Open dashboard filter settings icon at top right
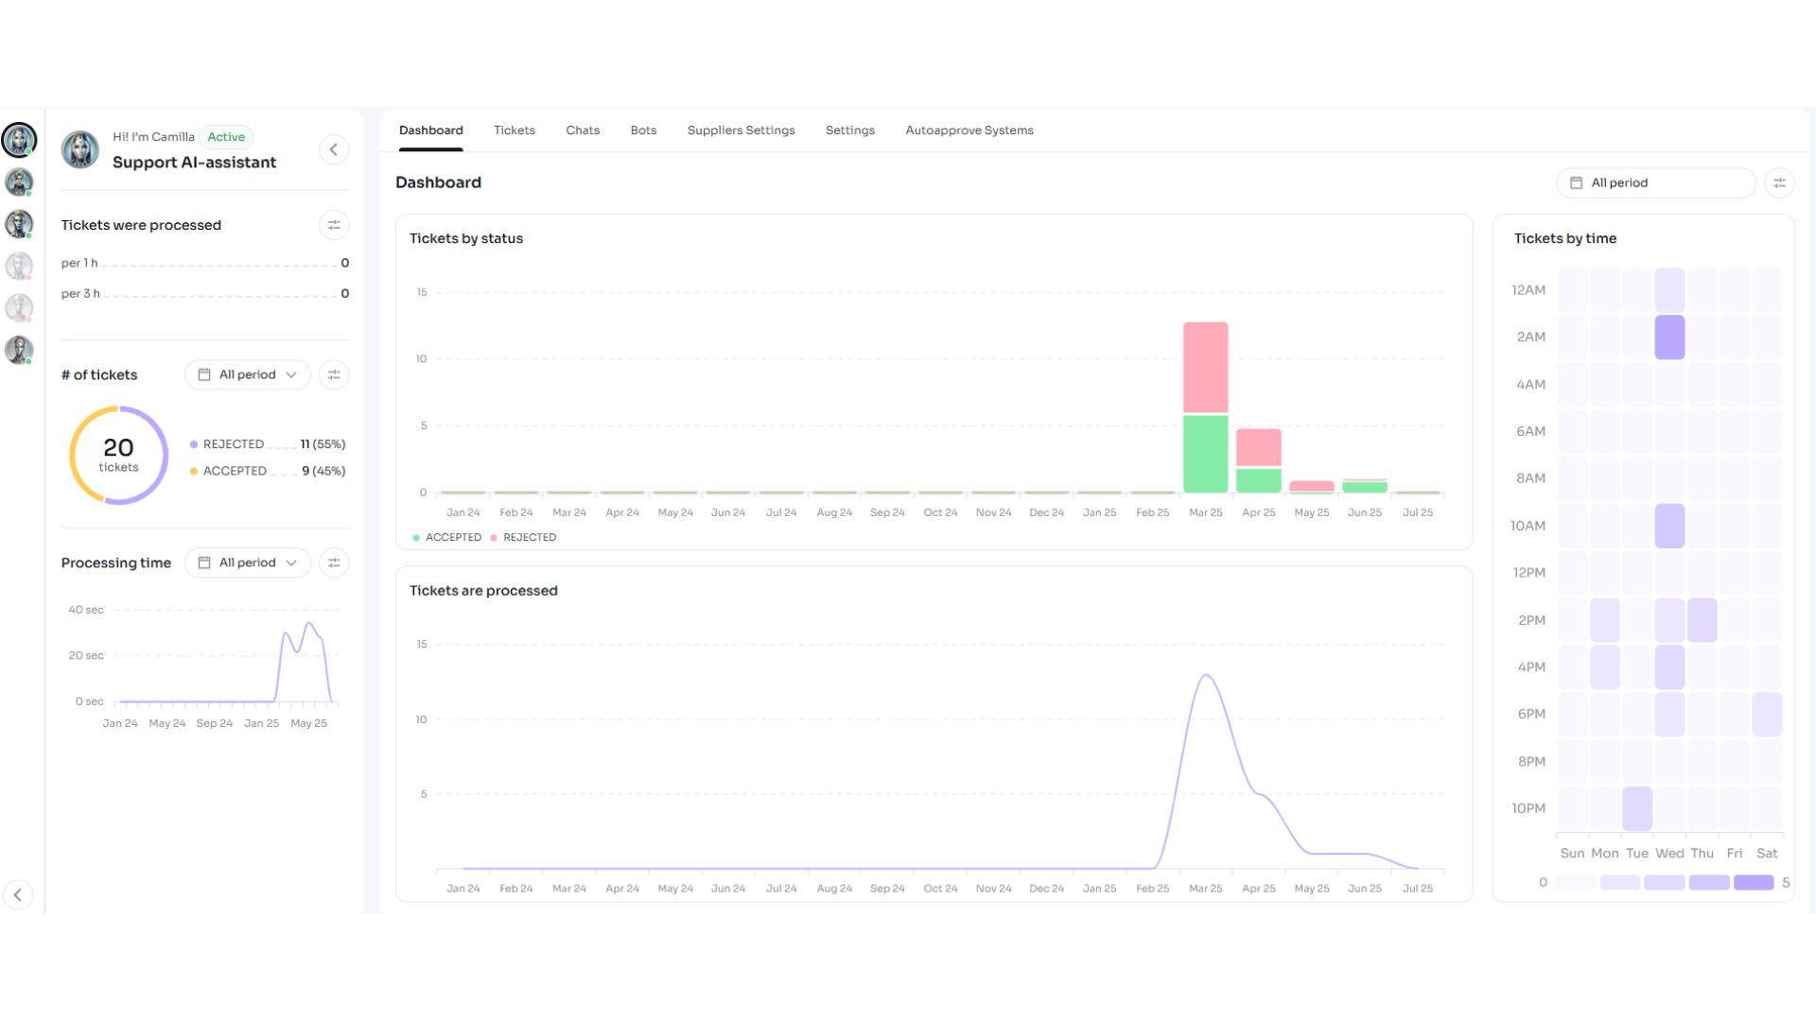Image resolution: width=1816 pixels, height=1021 pixels. [1779, 183]
